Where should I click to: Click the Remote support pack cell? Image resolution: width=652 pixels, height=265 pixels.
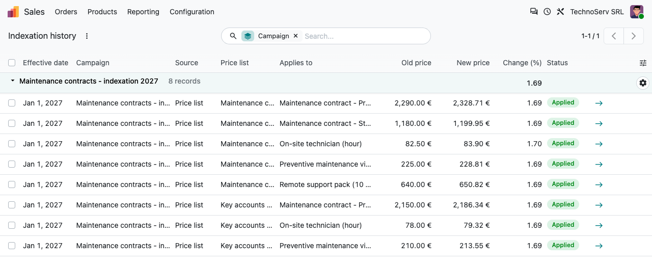click(325, 184)
